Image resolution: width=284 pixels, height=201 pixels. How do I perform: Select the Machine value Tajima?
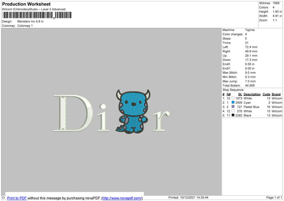[x=250, y=30]
